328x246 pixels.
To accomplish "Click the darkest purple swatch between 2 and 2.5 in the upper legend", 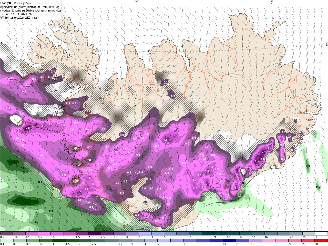I will tap(95, 233).
